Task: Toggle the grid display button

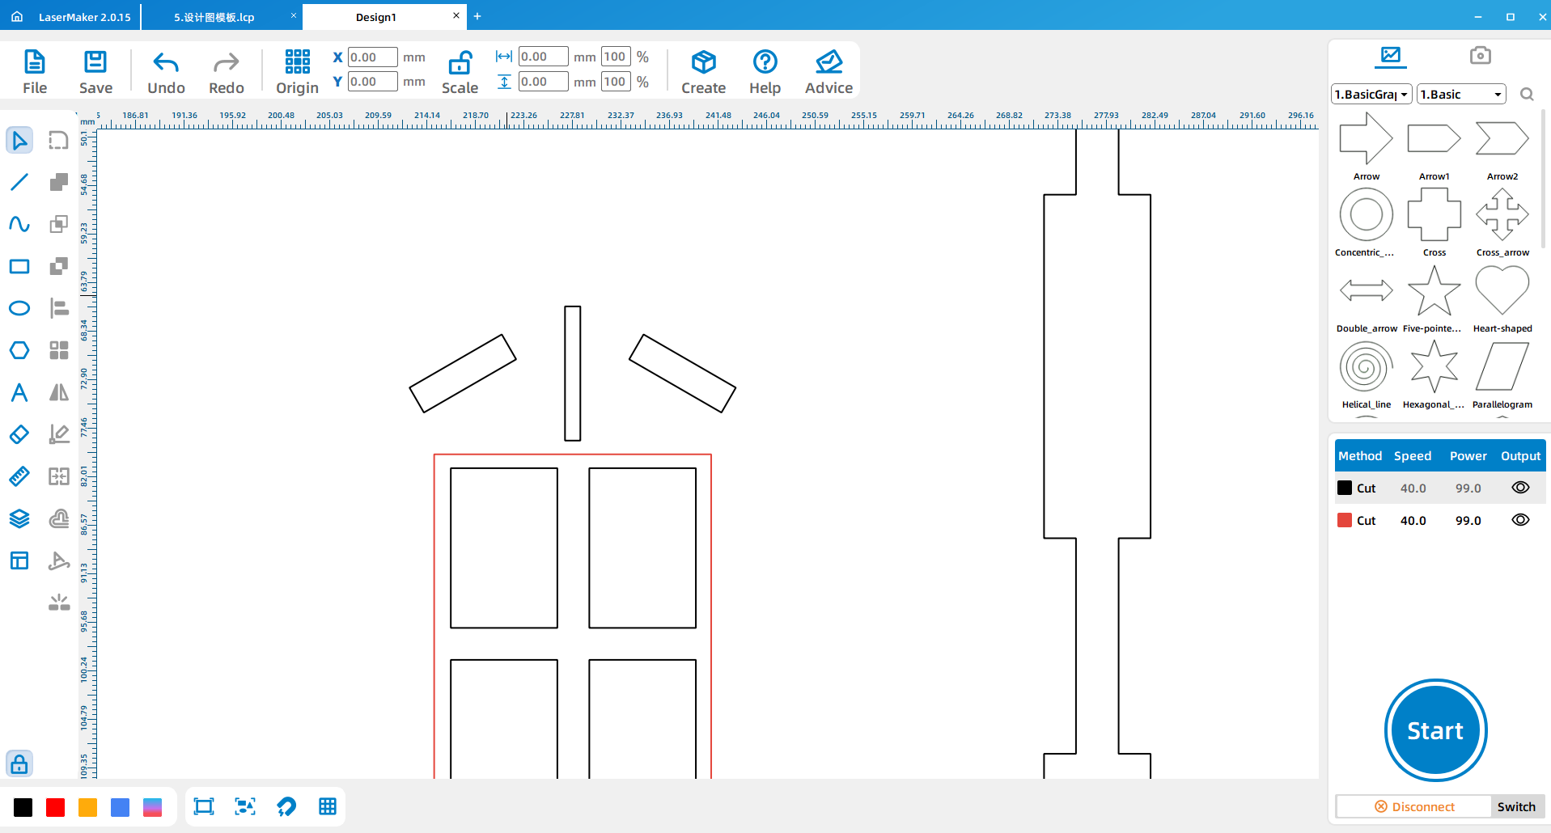Action: [328, 806]
